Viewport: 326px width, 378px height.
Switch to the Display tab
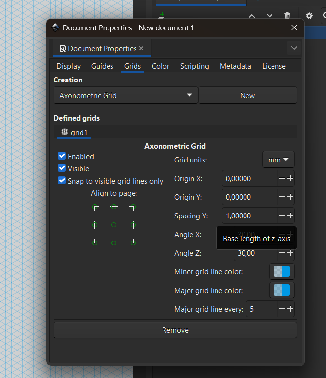(x=68, y=66)
